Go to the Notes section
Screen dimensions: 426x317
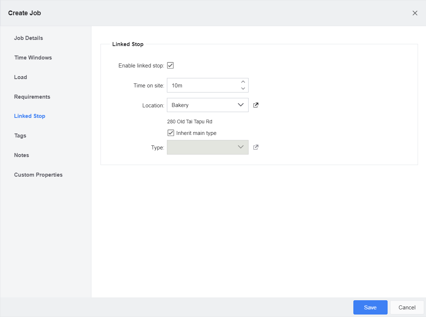[21, 155]
